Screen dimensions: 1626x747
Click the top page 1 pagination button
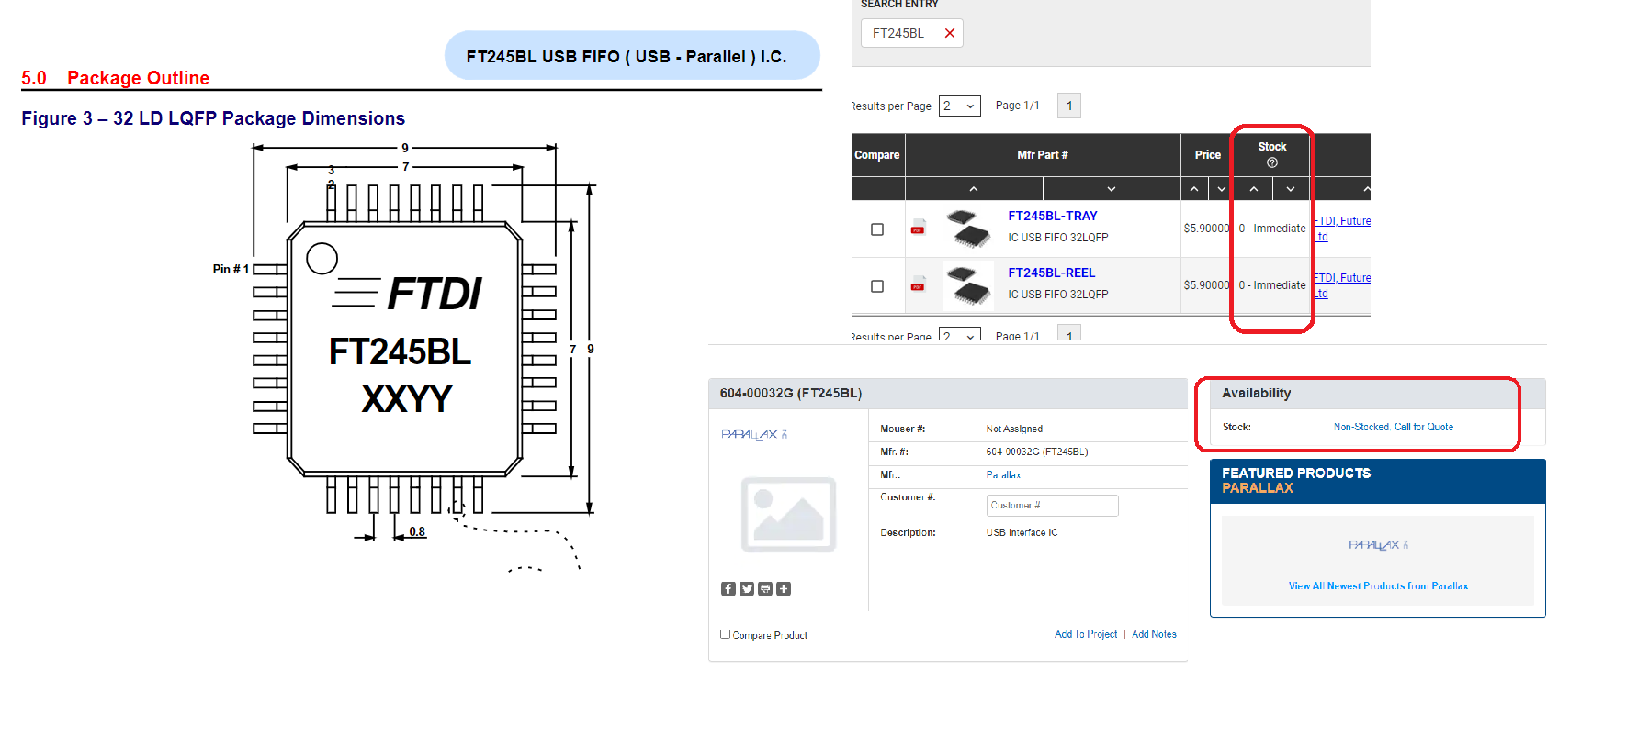click(x=1069, y=106)
